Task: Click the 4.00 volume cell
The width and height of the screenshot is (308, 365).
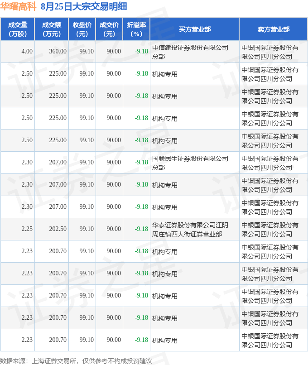Action: (18, 52)
